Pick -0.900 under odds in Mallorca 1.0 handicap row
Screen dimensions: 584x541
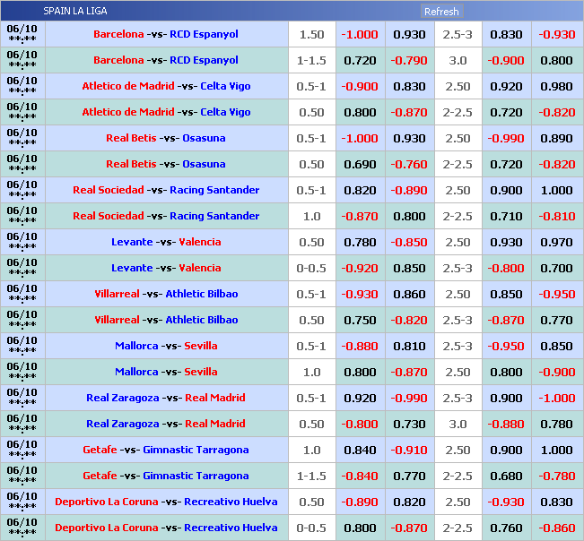tap(556, 372)
